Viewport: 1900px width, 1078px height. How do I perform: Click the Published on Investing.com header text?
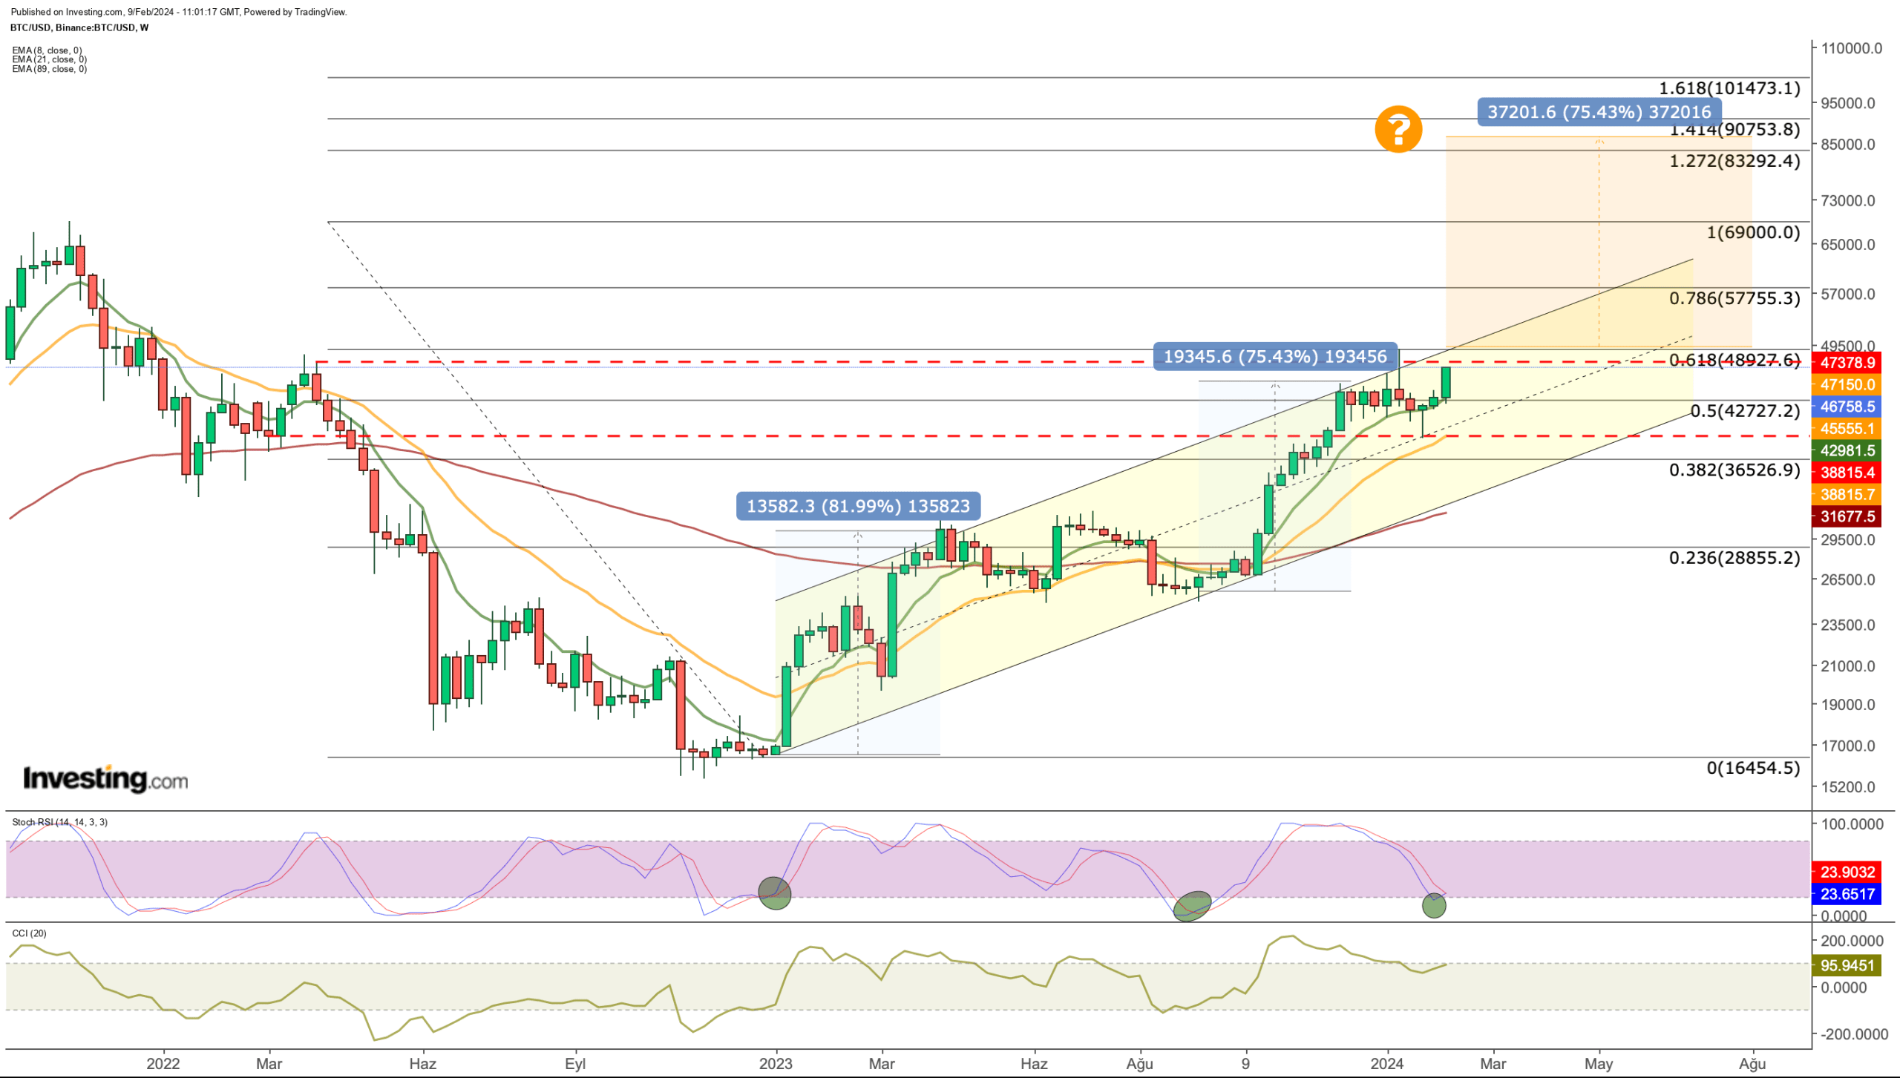tap(179, 12)
